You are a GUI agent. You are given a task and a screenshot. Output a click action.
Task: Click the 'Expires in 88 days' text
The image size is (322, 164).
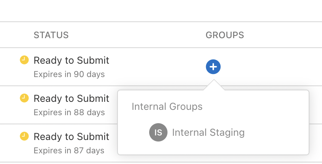[69, 113]
